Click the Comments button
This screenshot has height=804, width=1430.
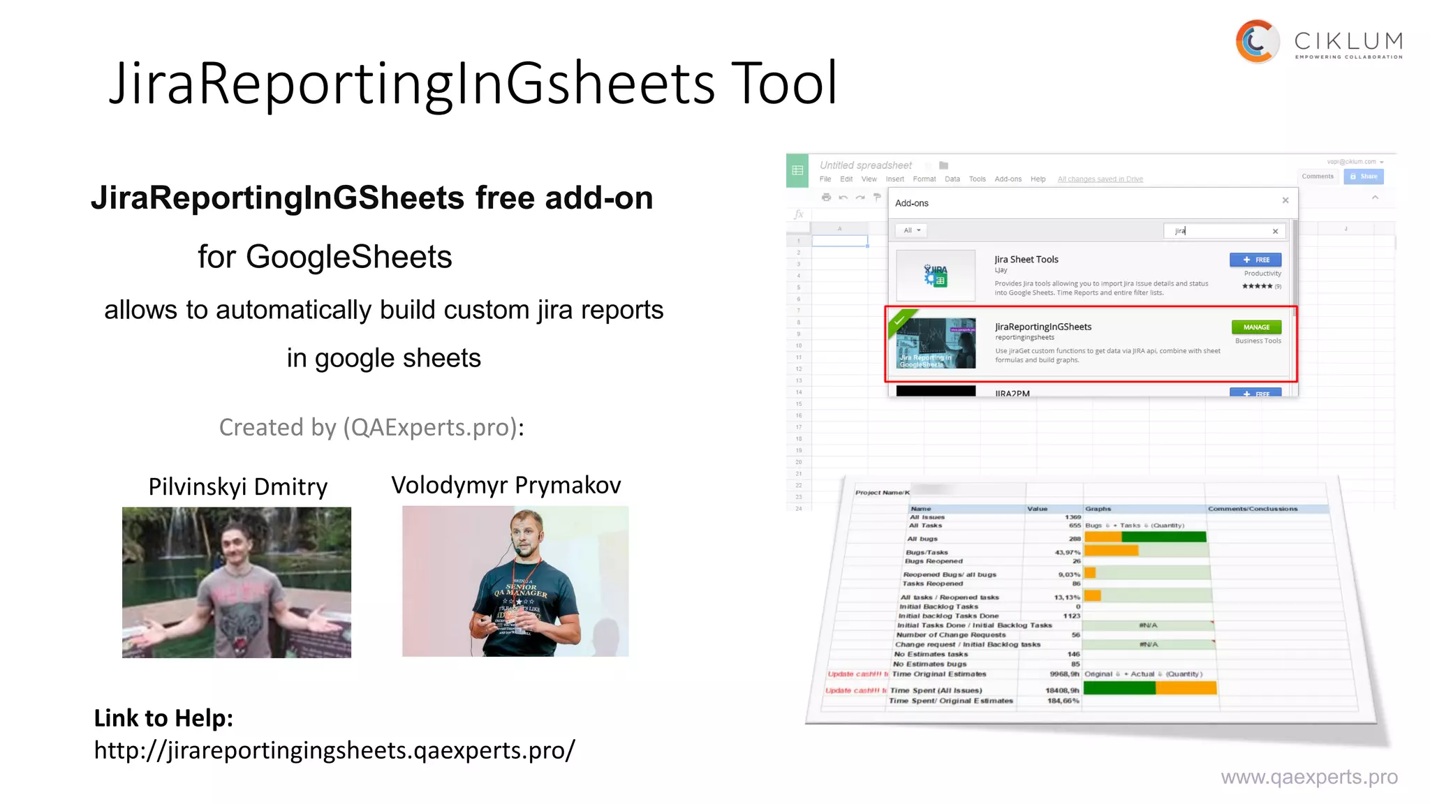1318,177
